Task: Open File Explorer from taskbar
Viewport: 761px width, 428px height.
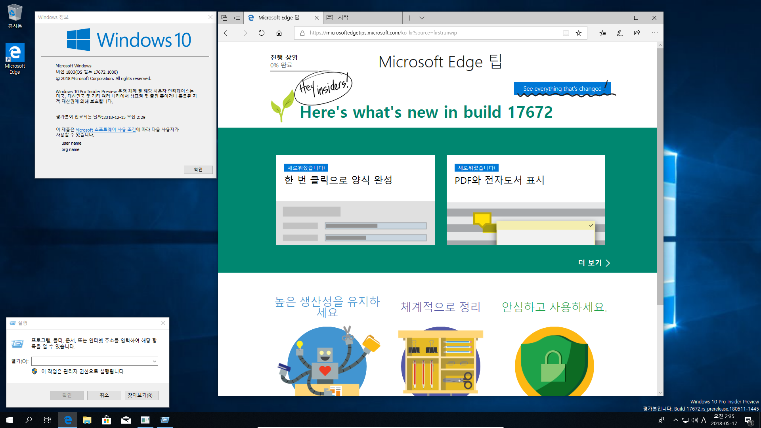Action: [87, 420]
